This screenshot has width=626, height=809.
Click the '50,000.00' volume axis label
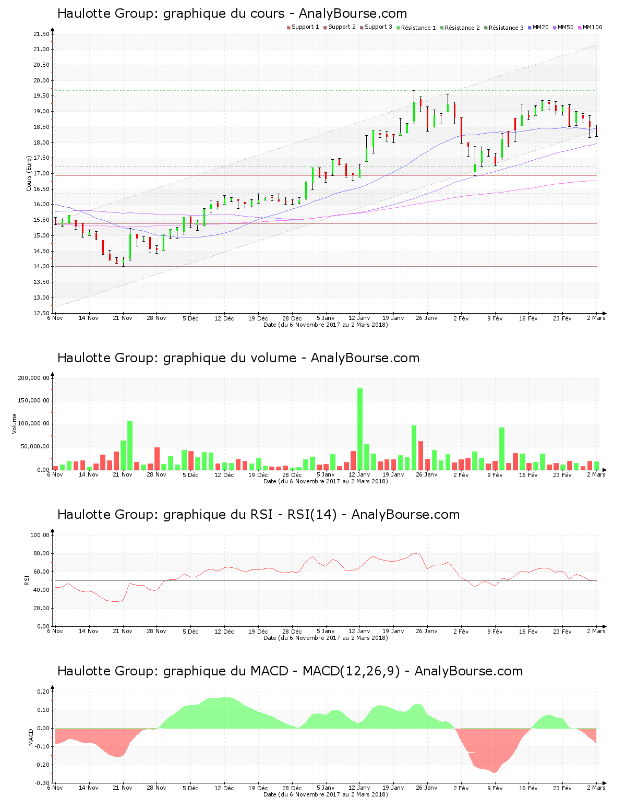[x=35, y=447]
